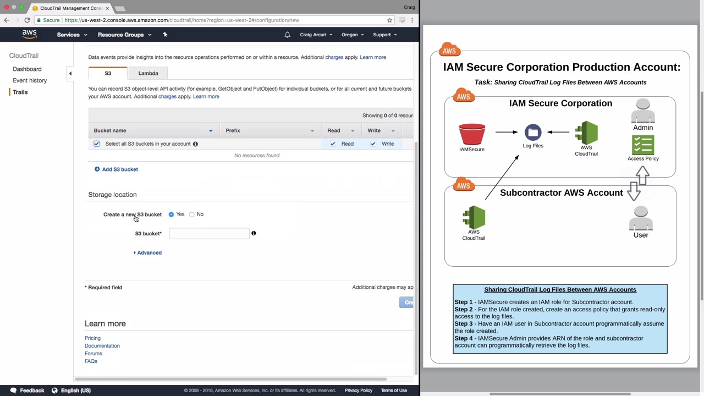This screenshot has height=396, width=704.
Task: Click Learn more under the S3 tab text
Action: [206, 97]
